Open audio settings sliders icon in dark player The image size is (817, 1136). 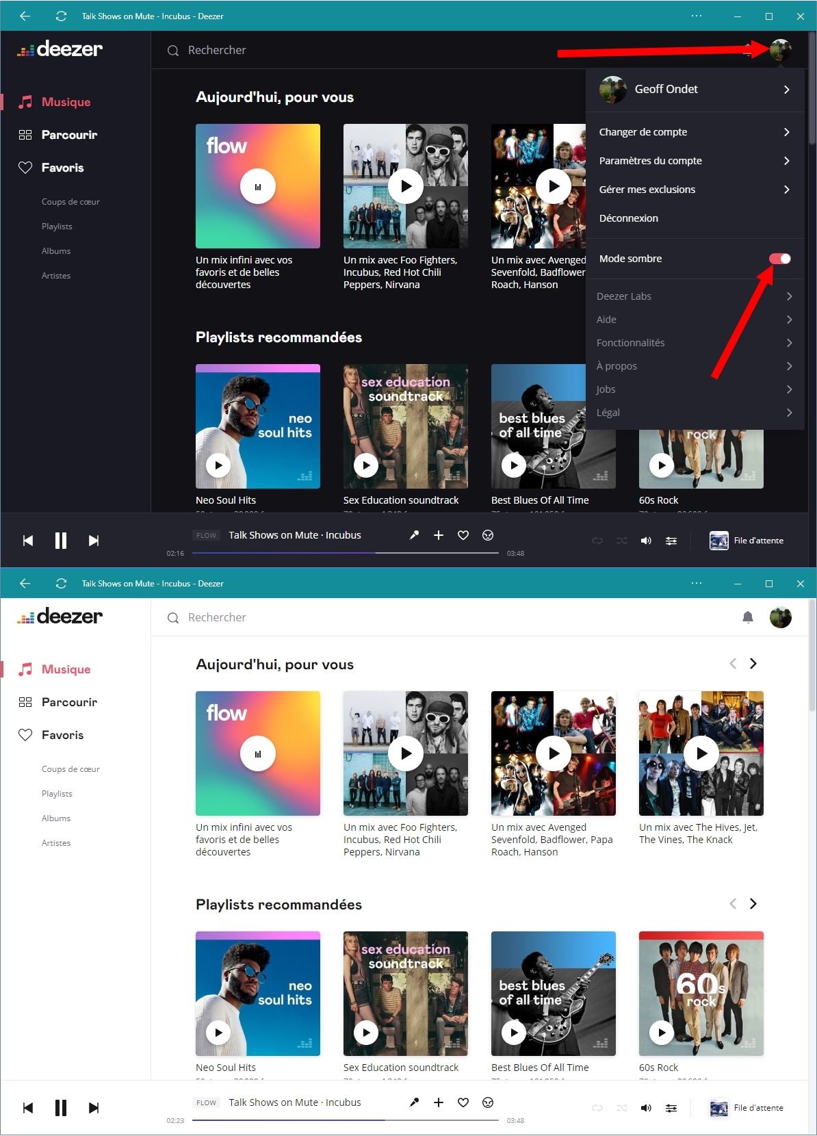pyautogui.click(x=671, y=541)
